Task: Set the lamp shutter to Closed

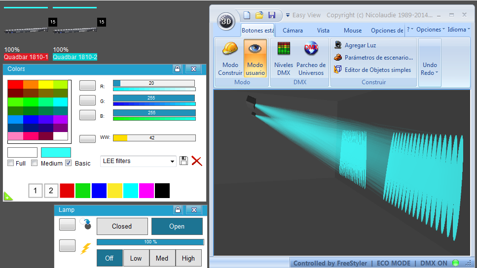Action: click(122, 227)
